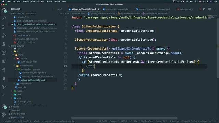This screenshot has width=219, height=123.
Task: Open macOS Control Center icon
Action: click(x=207, y=1)
